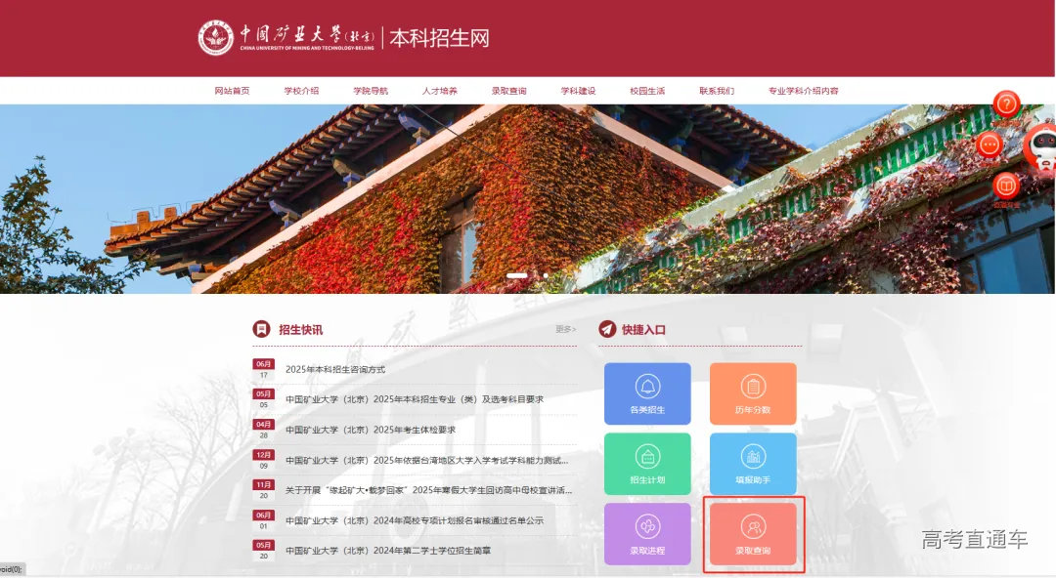
Task: Open the floating book icon for brochures
Action: pyautogui.click(x=1005, y=186)
